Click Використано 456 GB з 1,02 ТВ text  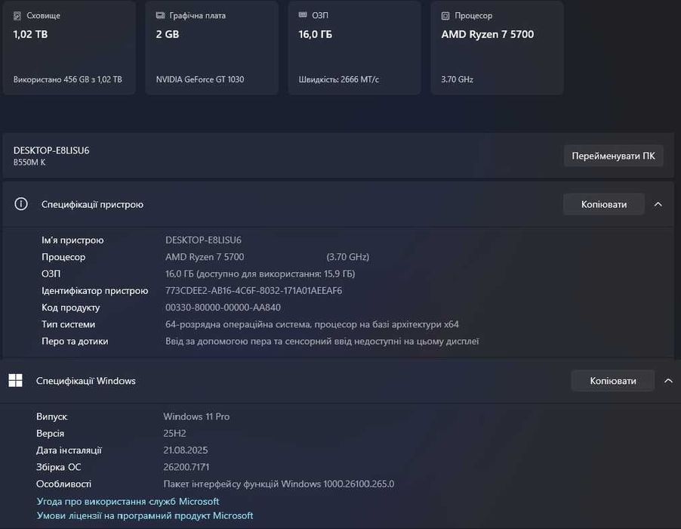[68, 79]
